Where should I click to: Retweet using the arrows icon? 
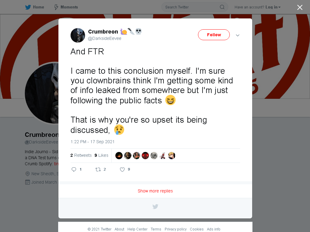98,169
